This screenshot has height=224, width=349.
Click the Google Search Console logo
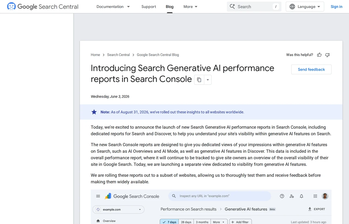[x=132, y=196]
